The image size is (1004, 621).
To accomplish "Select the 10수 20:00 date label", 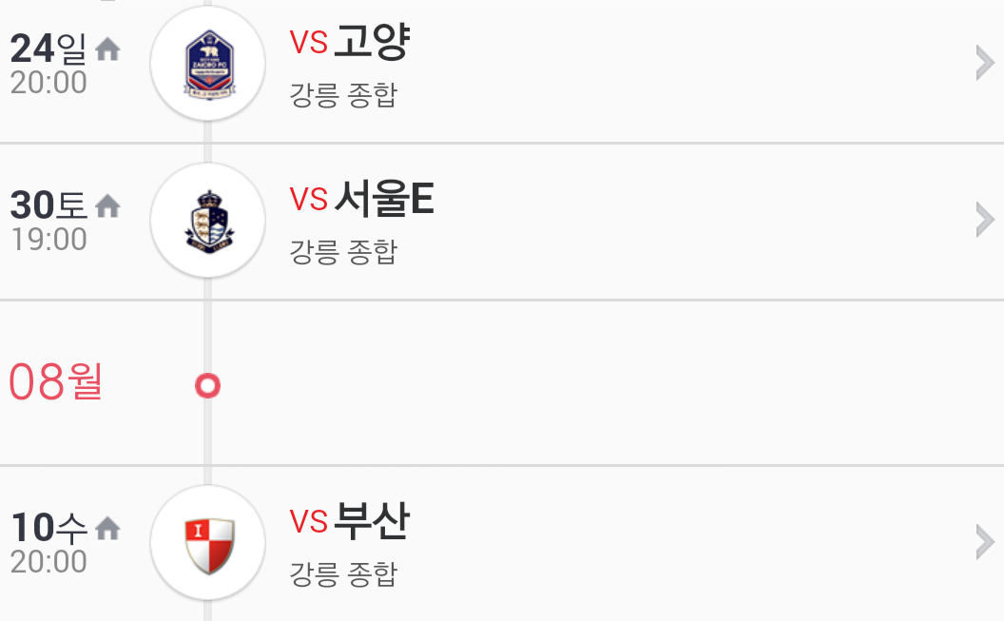I will (x=48, y=544).
